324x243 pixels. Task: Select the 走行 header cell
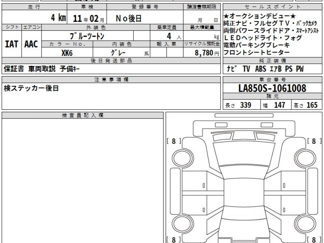coord(34,7)
